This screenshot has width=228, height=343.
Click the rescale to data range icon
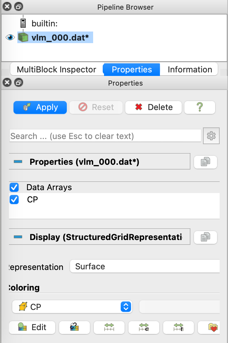[109, 327]
